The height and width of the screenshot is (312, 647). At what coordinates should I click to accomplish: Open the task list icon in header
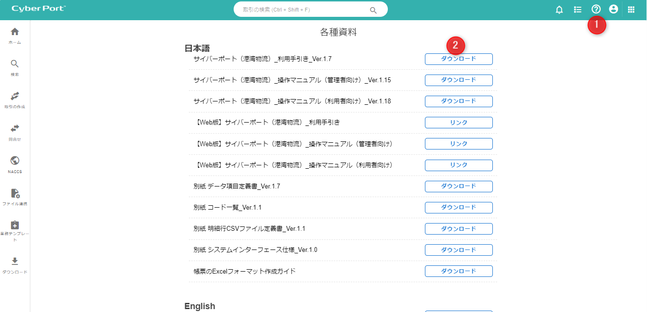[x=578, y=10]
